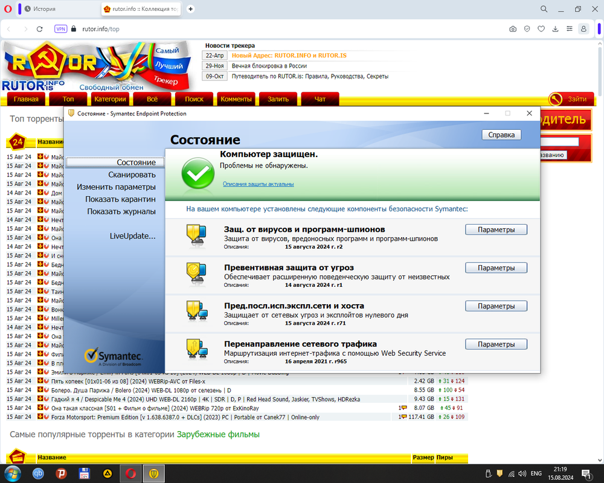This screenshot has height=483, width=604.
Task: Open Параметры for virus and spyware protection
Action: 496,229
